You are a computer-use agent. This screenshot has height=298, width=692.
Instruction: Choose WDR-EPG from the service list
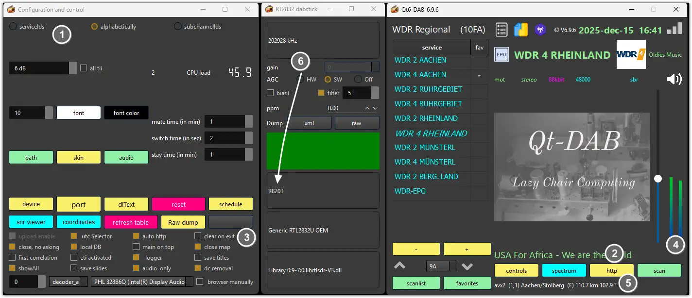(x=410, y=191)
